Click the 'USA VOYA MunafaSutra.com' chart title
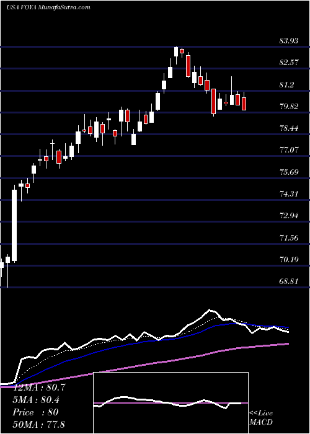Image resolution: width=310 pixels, height=434 pixels. pyautogui.click(x=48, y=7)
